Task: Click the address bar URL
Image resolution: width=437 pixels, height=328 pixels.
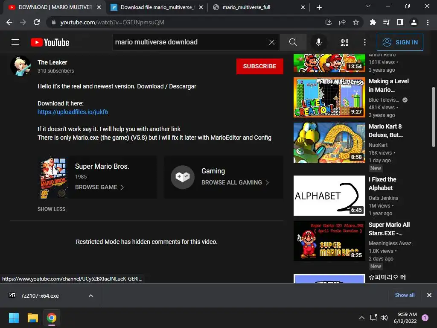Action: point(112,22)
